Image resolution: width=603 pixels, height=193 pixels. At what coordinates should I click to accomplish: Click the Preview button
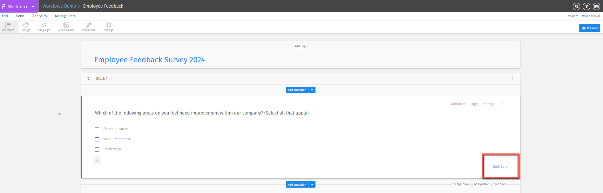[x=589, y=28]
